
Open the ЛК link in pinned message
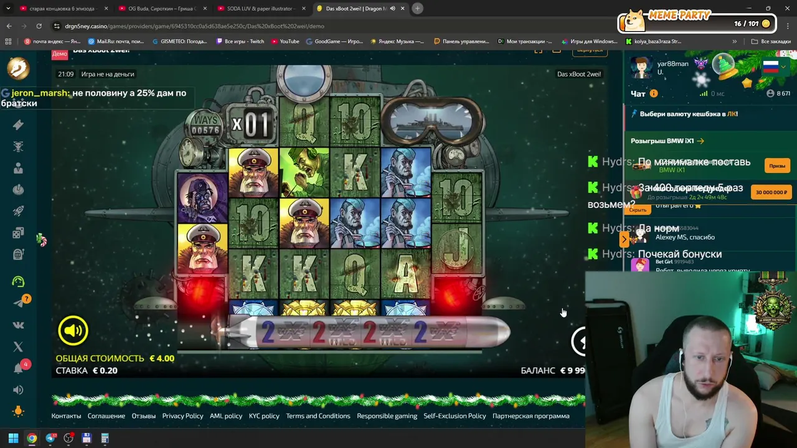732,114
